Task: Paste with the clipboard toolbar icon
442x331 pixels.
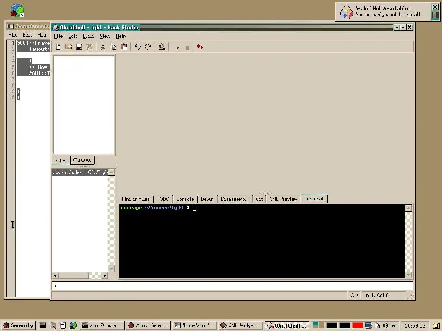Action: tap(124, 47)
